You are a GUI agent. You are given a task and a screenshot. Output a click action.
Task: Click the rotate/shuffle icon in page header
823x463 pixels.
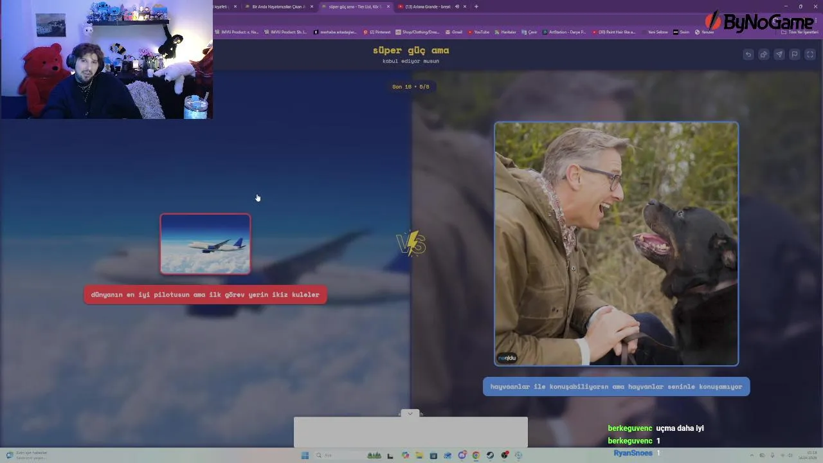(764, 55)
